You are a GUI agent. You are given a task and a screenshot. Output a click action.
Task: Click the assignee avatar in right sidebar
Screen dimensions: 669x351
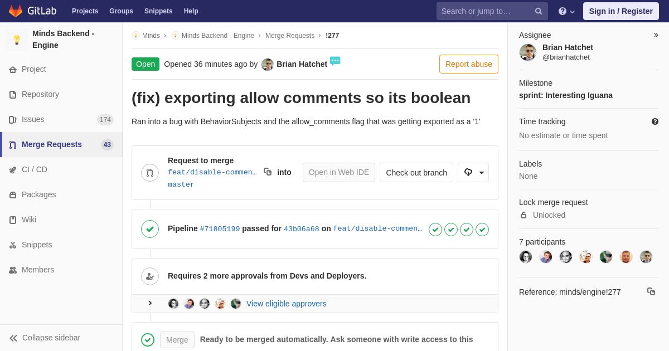coord(528,52)
